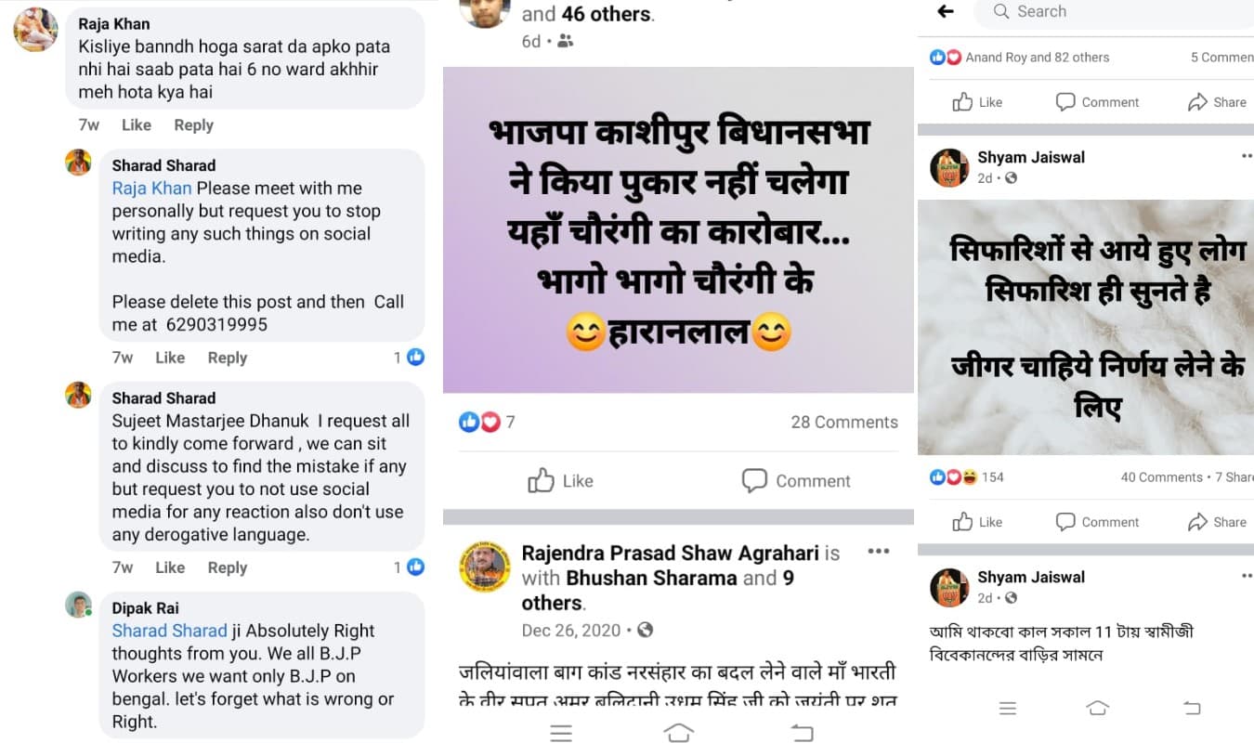The image size is (1254, 743).
Task: Tap the recent apps menu icon in the right screenshot
Action: click(1008, 708)
